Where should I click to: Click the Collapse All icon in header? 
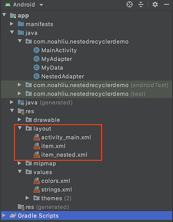pyautogui.click(x=141, y=4)
